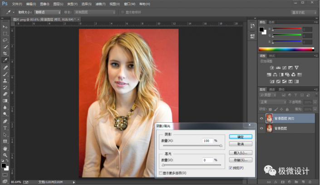Open the 取样大小 sample size dropdown
The image size is (320, 185).
[x=47, y=12]
